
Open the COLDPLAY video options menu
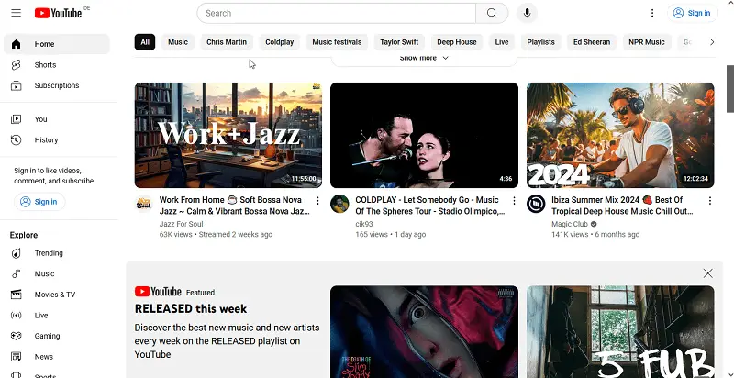[x=514, y=201]
